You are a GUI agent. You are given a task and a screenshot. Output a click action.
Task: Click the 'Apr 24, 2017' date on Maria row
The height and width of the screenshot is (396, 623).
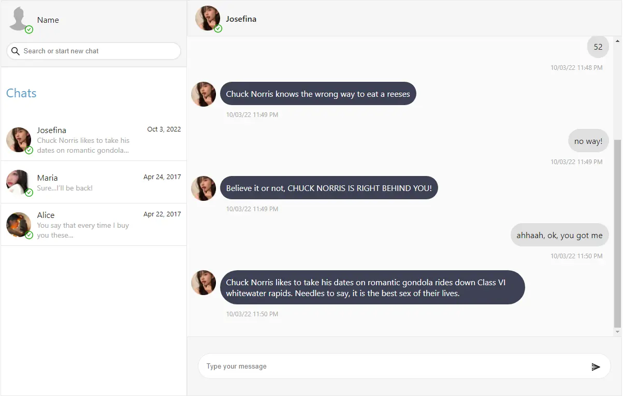(x=162, y=177)
